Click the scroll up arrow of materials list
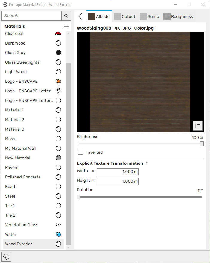 tap(68, 34)
